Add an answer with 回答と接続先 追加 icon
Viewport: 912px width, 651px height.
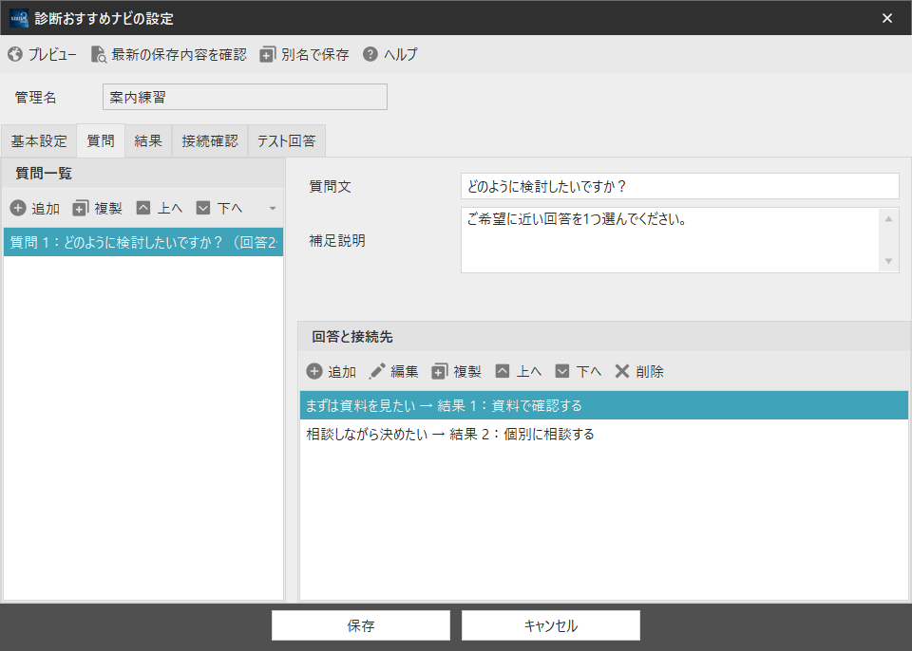click(314, 371)
